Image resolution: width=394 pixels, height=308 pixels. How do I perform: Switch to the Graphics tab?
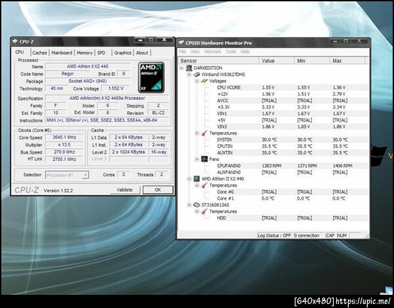[123, 53]
